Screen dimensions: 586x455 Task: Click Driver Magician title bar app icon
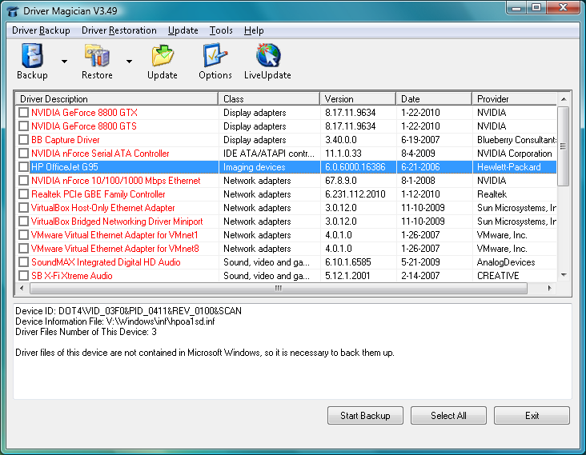tap(13, 9)
